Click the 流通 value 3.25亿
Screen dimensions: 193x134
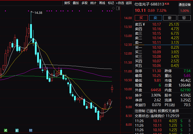pos(185,100)
